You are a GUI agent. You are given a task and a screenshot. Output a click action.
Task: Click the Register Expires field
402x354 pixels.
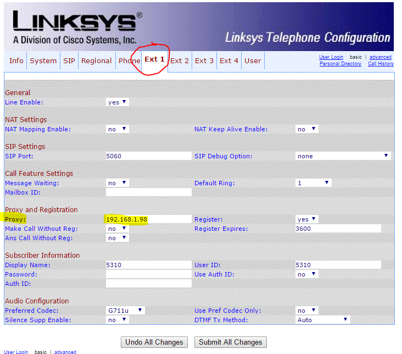coord(338,229)
